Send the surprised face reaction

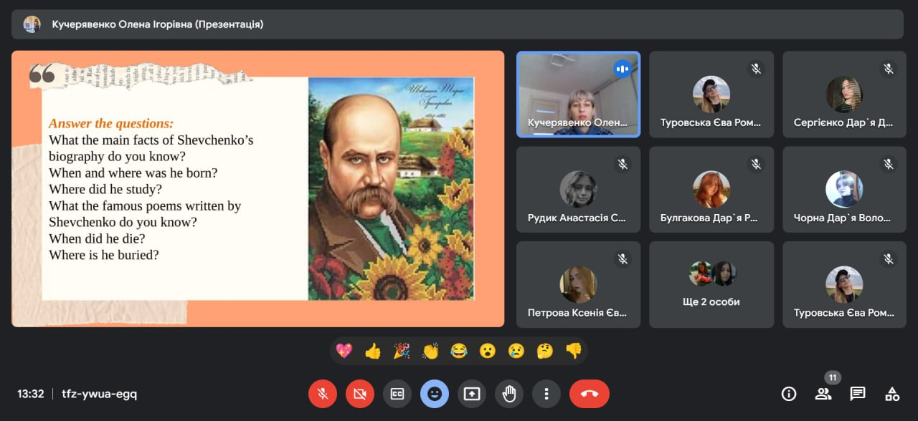click(488, 351)
